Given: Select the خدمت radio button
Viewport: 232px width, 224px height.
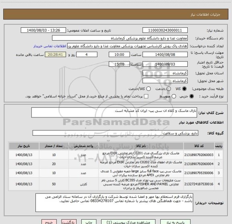Looking at the screenshot, I should pyautogui.click(x=169, y=89).
